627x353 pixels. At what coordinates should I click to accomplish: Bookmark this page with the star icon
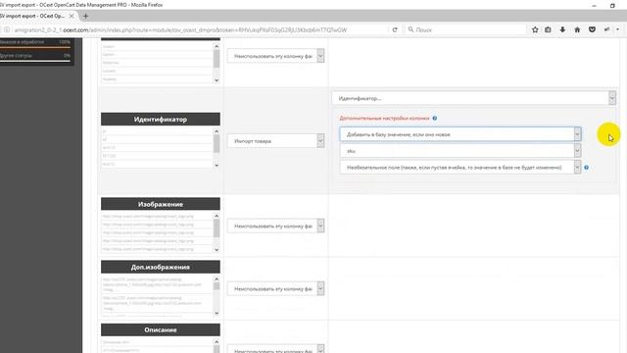(535, 29)
